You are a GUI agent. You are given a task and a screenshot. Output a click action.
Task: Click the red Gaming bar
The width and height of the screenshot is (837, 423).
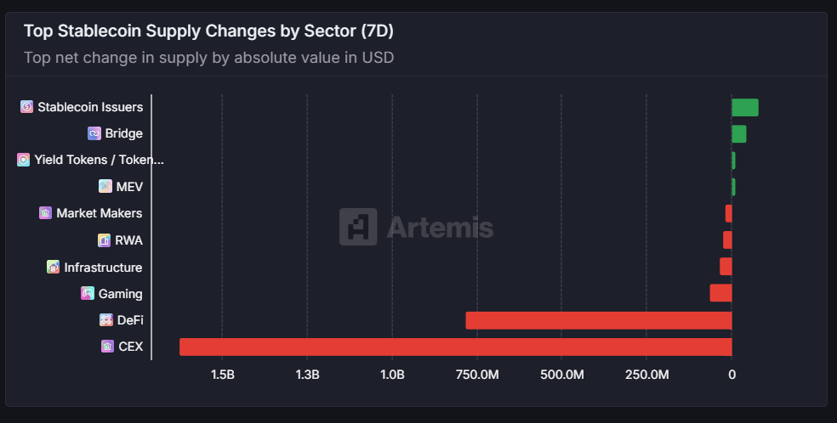(721, 293)
